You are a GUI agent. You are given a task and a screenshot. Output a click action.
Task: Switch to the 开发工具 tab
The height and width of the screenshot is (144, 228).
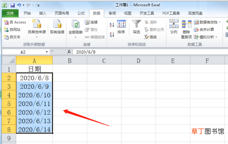tap(147, 13)
